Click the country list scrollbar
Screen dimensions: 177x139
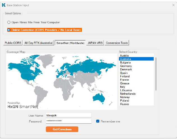(156, 74)
